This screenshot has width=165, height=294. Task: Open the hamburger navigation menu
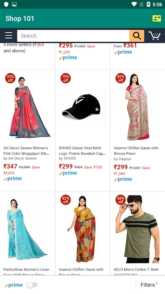click(x=8, y=35)
